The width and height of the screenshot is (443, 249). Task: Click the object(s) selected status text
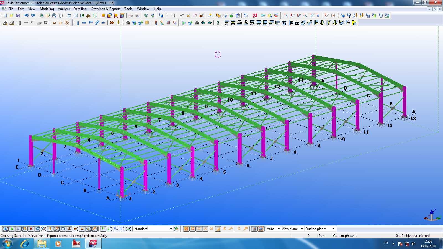pyautogui.click(x=413, y=236)
